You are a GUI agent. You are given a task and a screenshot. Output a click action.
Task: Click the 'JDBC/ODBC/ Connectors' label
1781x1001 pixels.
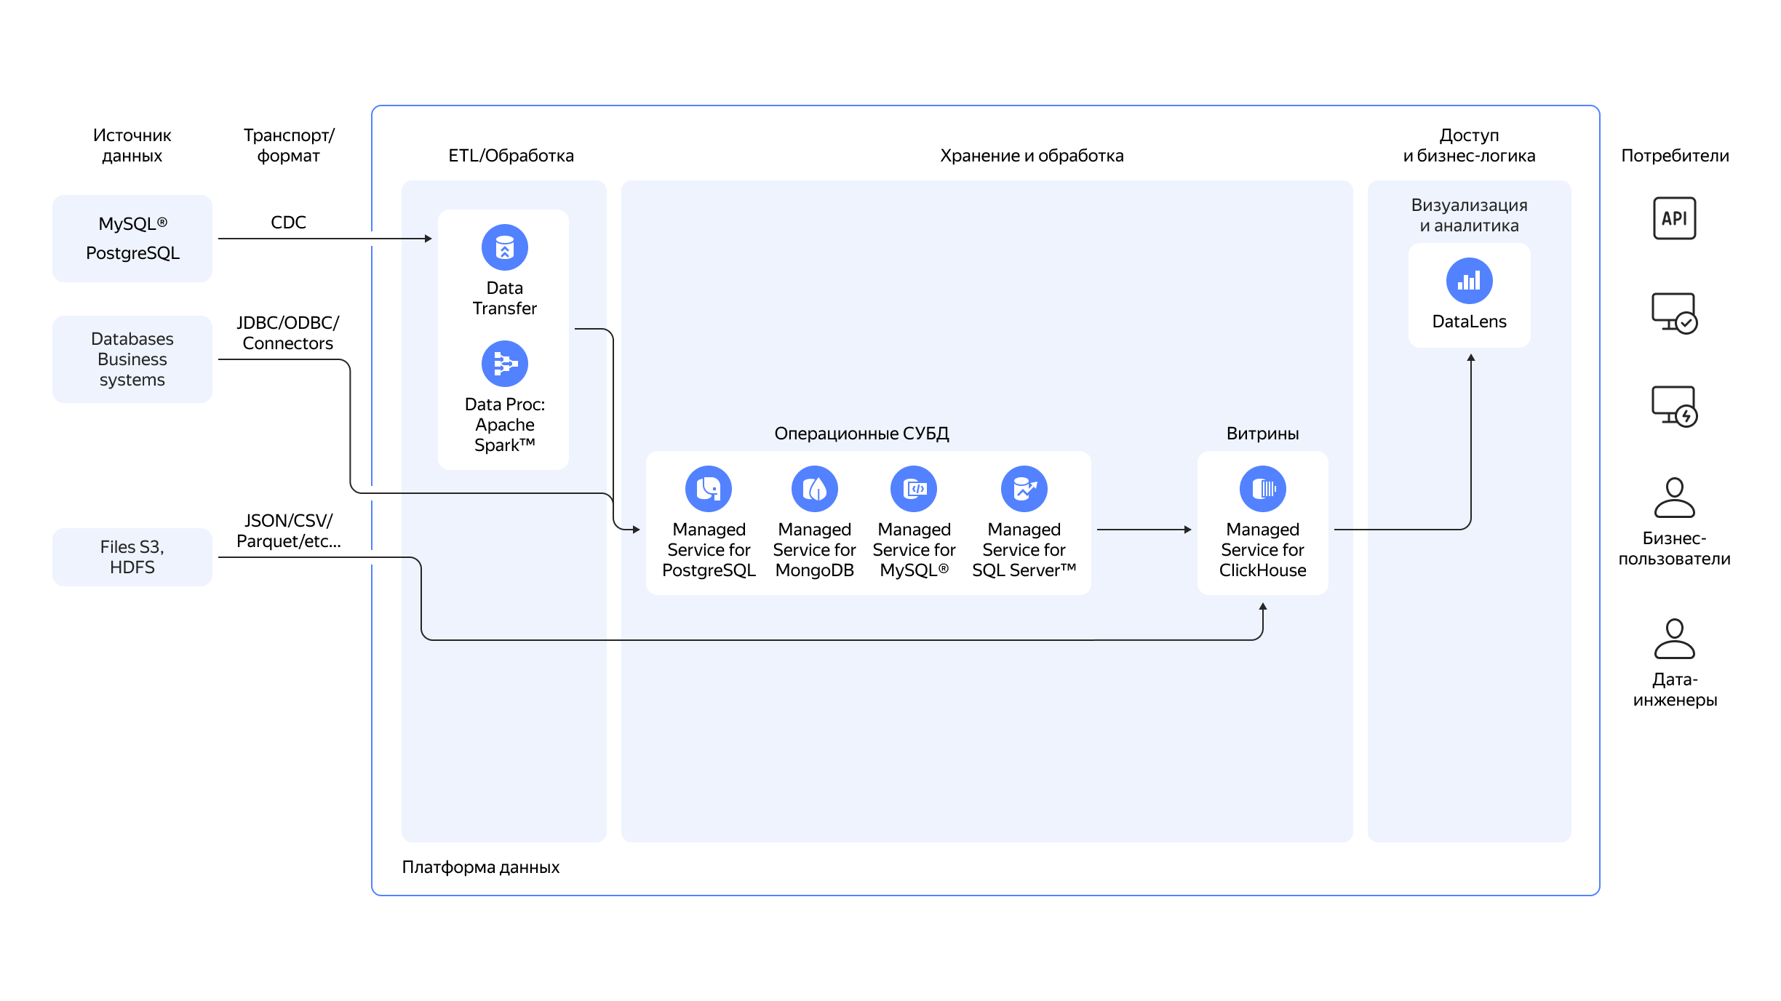click(288, 333)
